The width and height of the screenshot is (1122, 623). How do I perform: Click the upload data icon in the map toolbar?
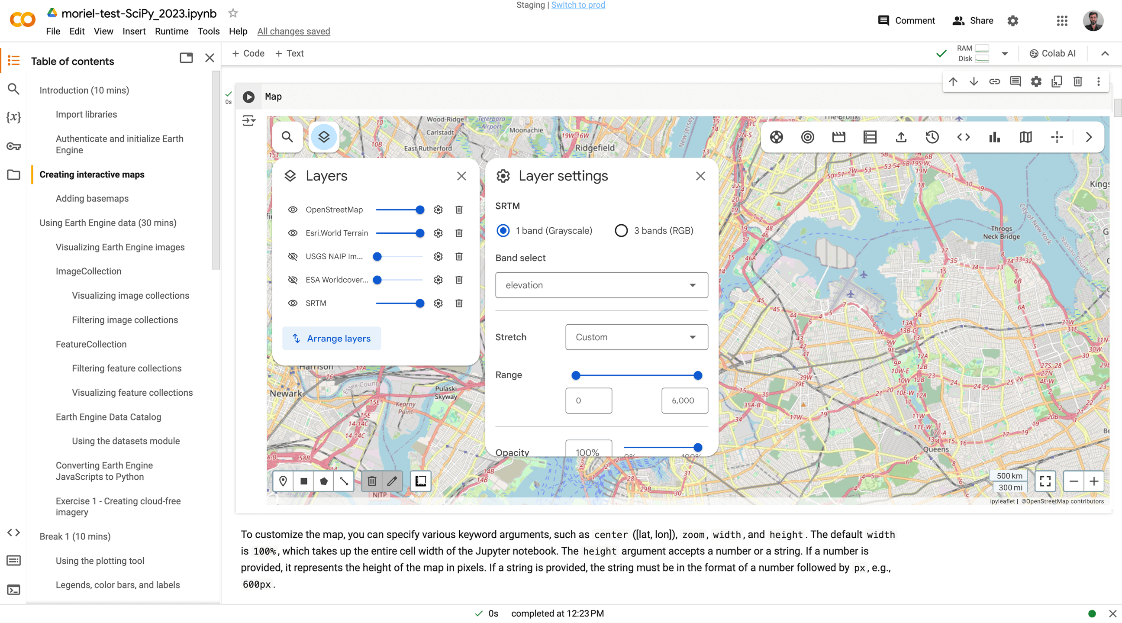click(x=901, y=137)
